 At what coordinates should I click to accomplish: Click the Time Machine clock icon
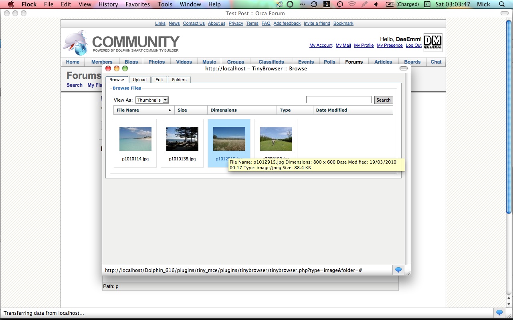tap(340, 4)
